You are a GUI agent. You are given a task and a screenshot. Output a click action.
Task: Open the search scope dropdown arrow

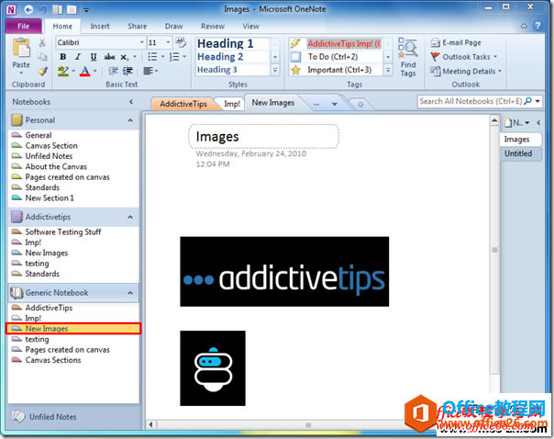click(x=537, y=102)
